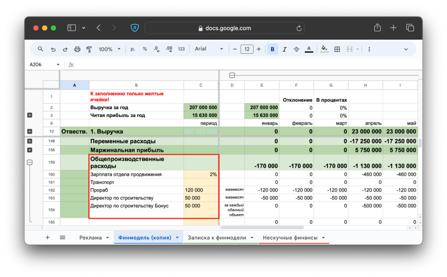447x277 pixels.
Task: Go back to the previous page
Action: coord(99,28)
